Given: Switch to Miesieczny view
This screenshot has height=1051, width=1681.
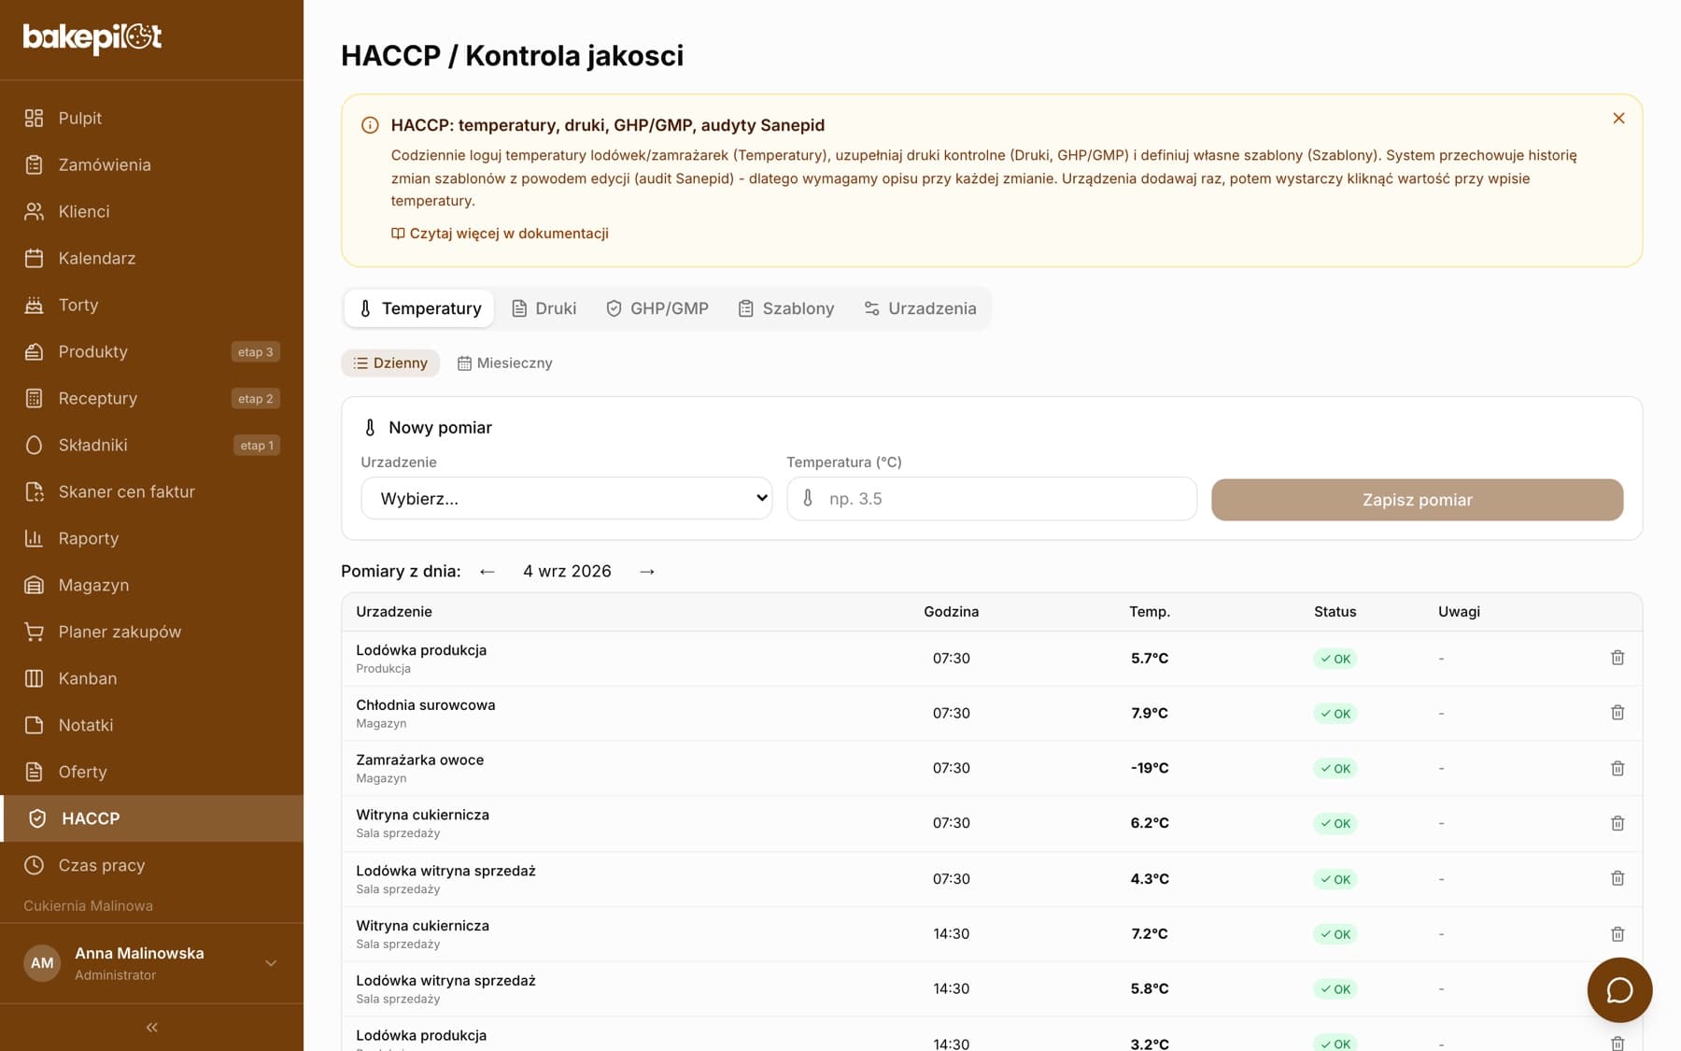Looking at the screenshot, I should coord(504,363).
